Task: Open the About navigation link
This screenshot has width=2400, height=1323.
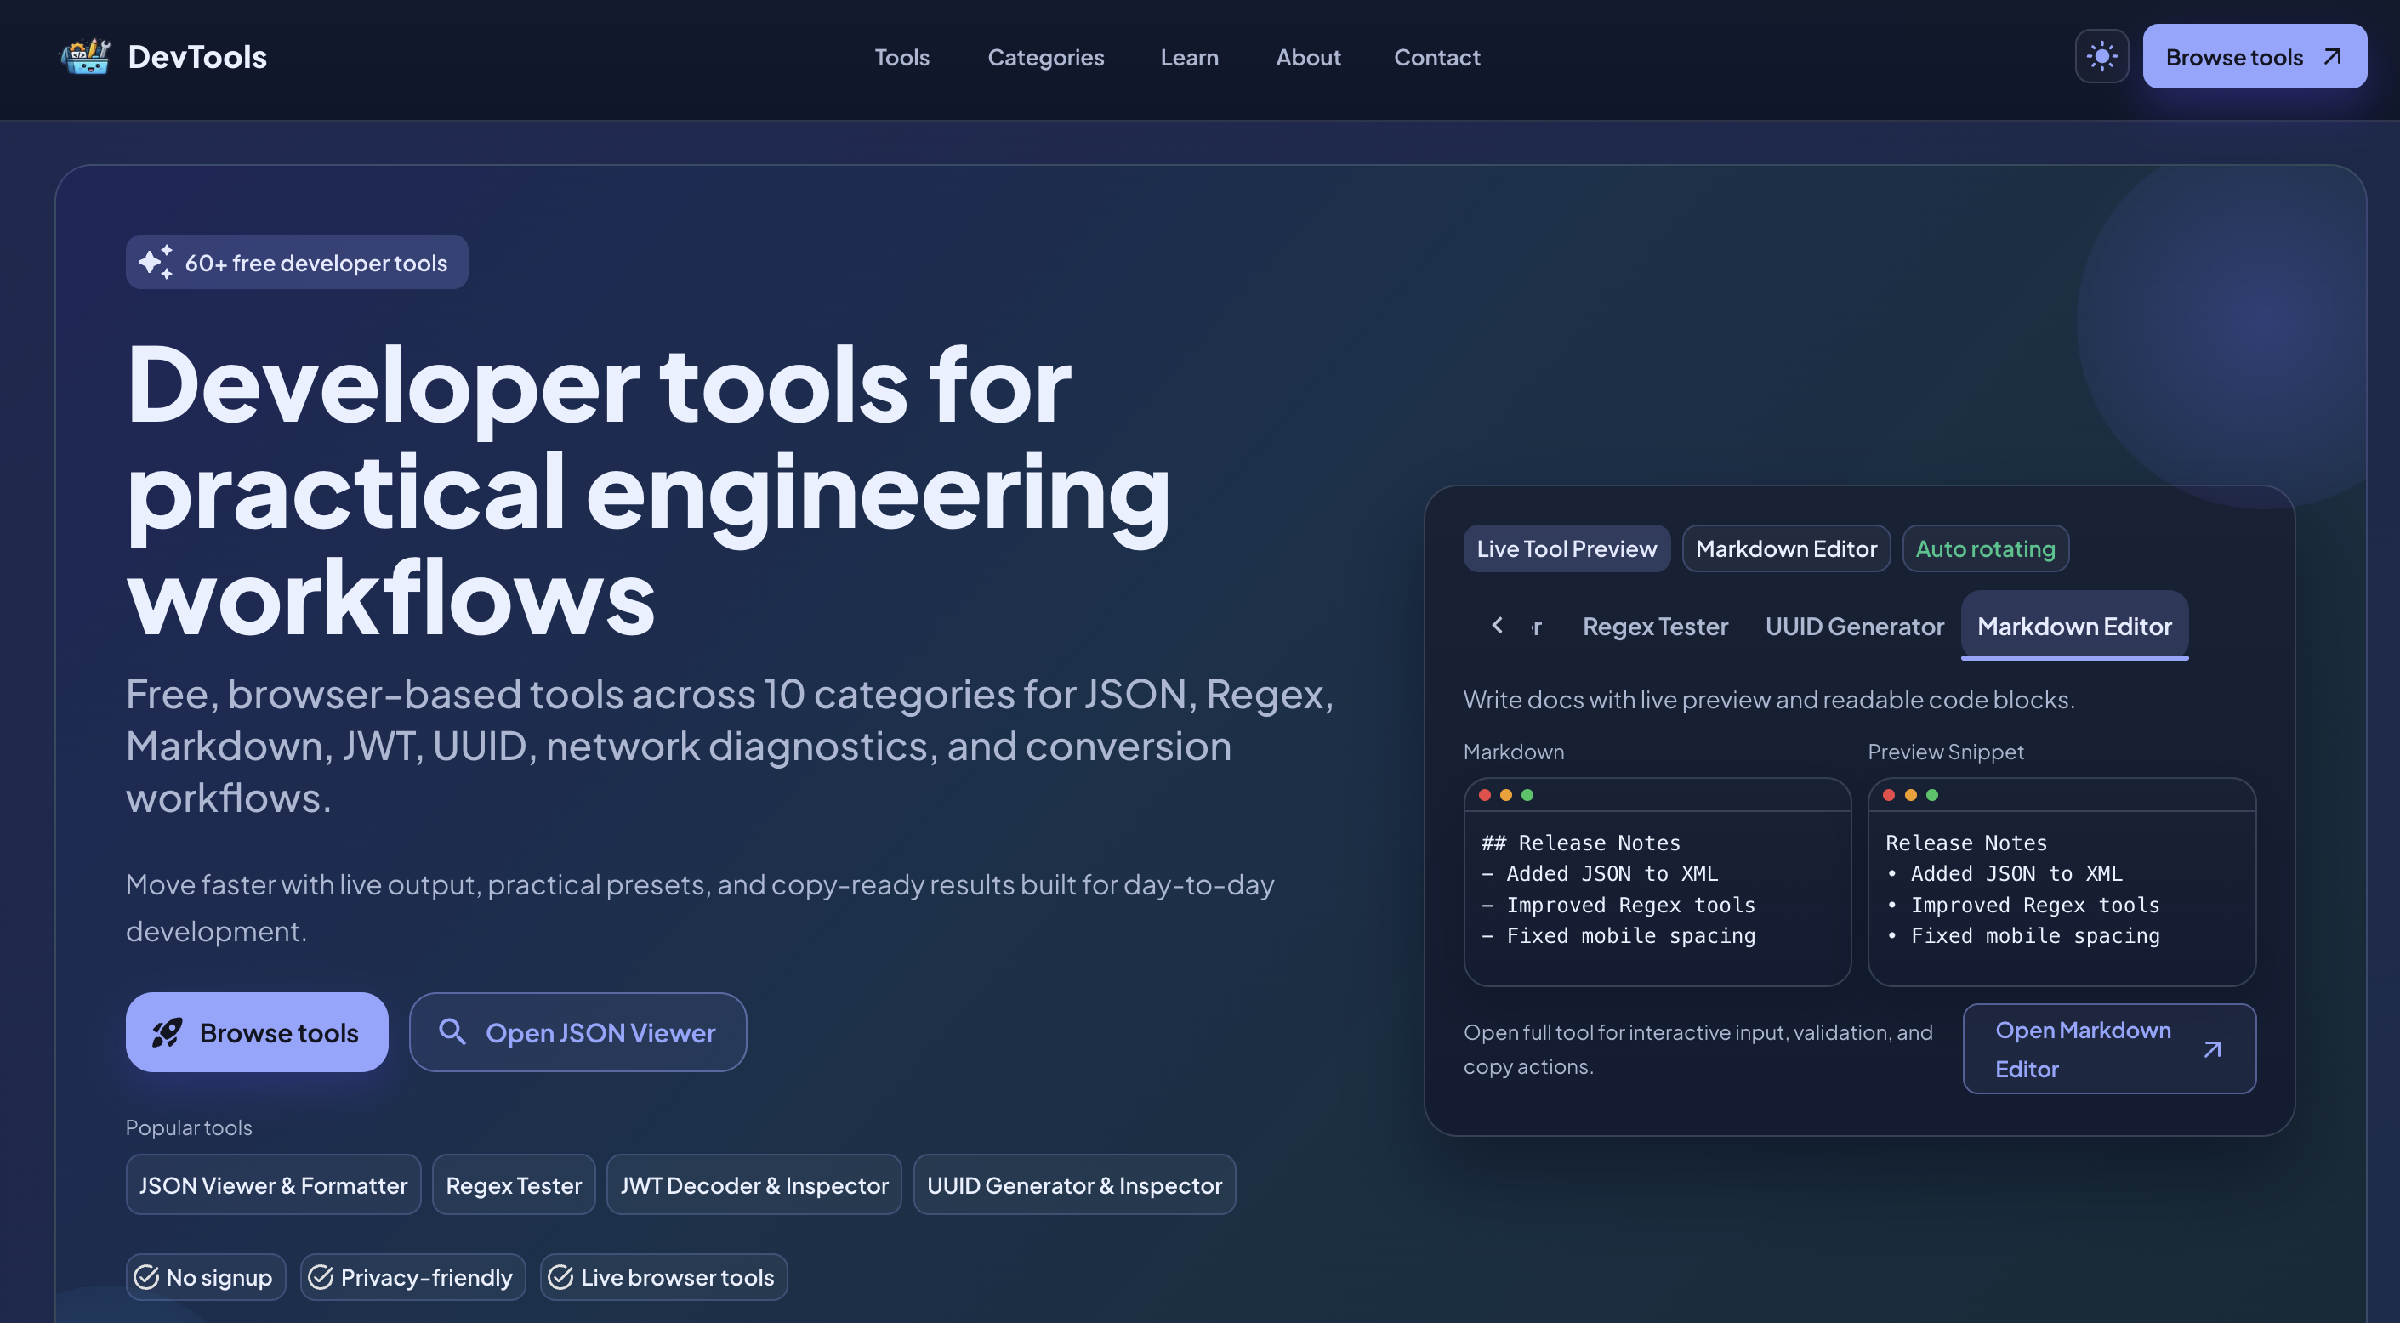Action: (x=1308, y=57)
